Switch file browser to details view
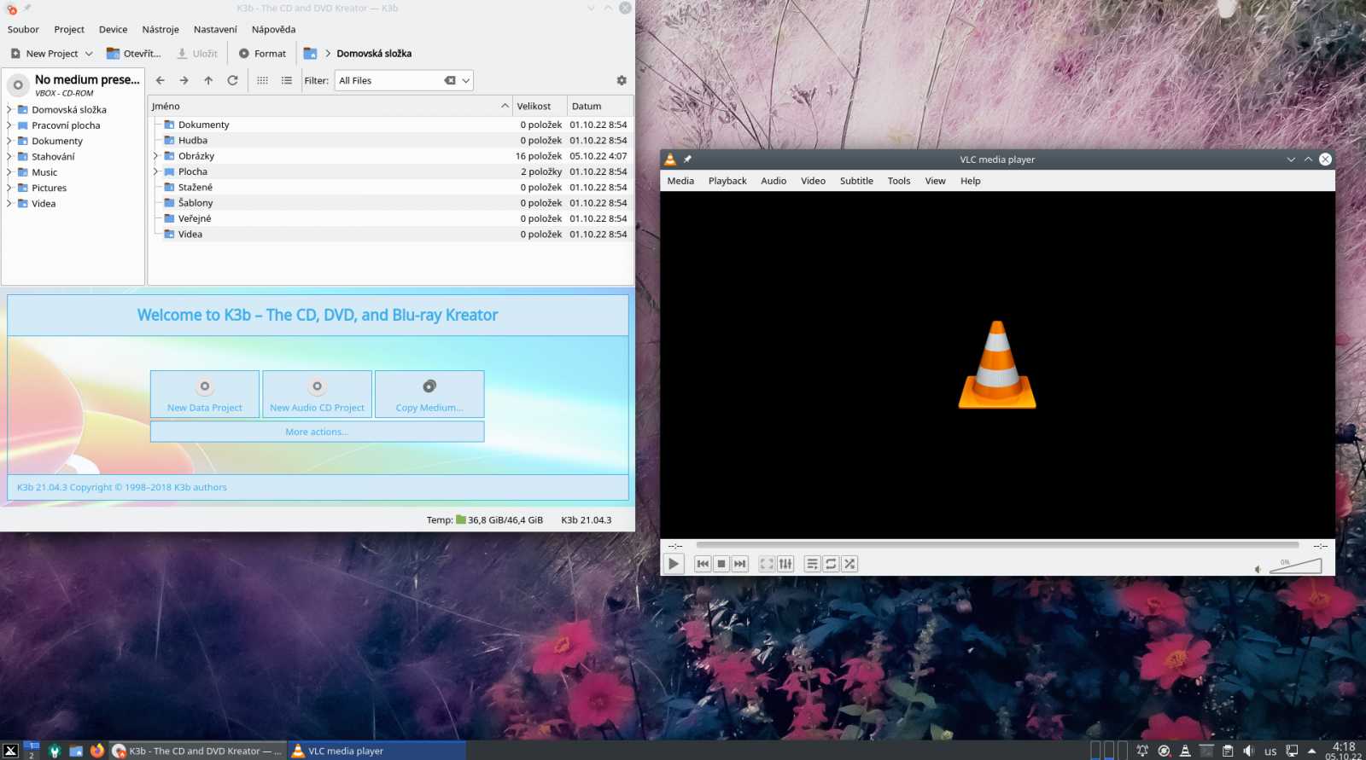Screen dimensions: 1366x760 click(287, 80)
